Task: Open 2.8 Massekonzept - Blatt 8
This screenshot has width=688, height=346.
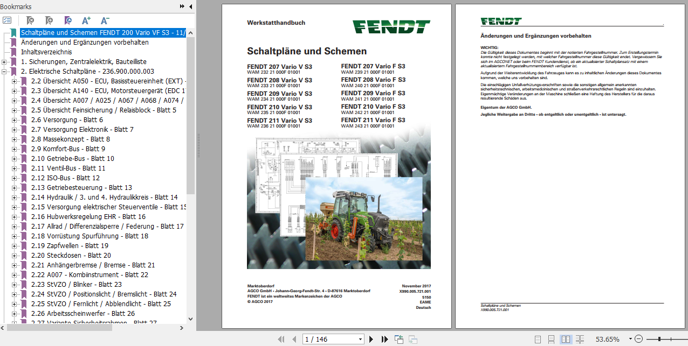Action: (71, 139)
